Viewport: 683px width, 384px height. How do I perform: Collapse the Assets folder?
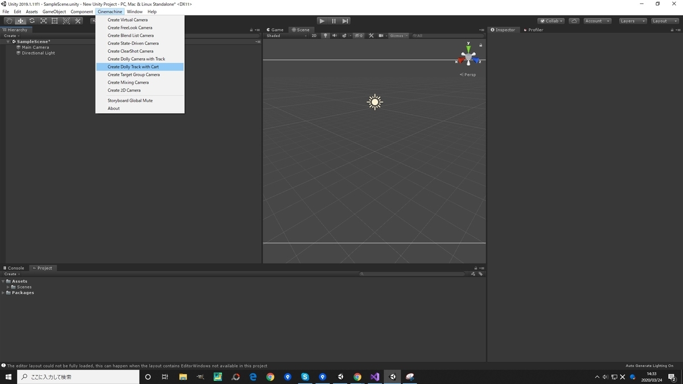(x=3, y=281)
